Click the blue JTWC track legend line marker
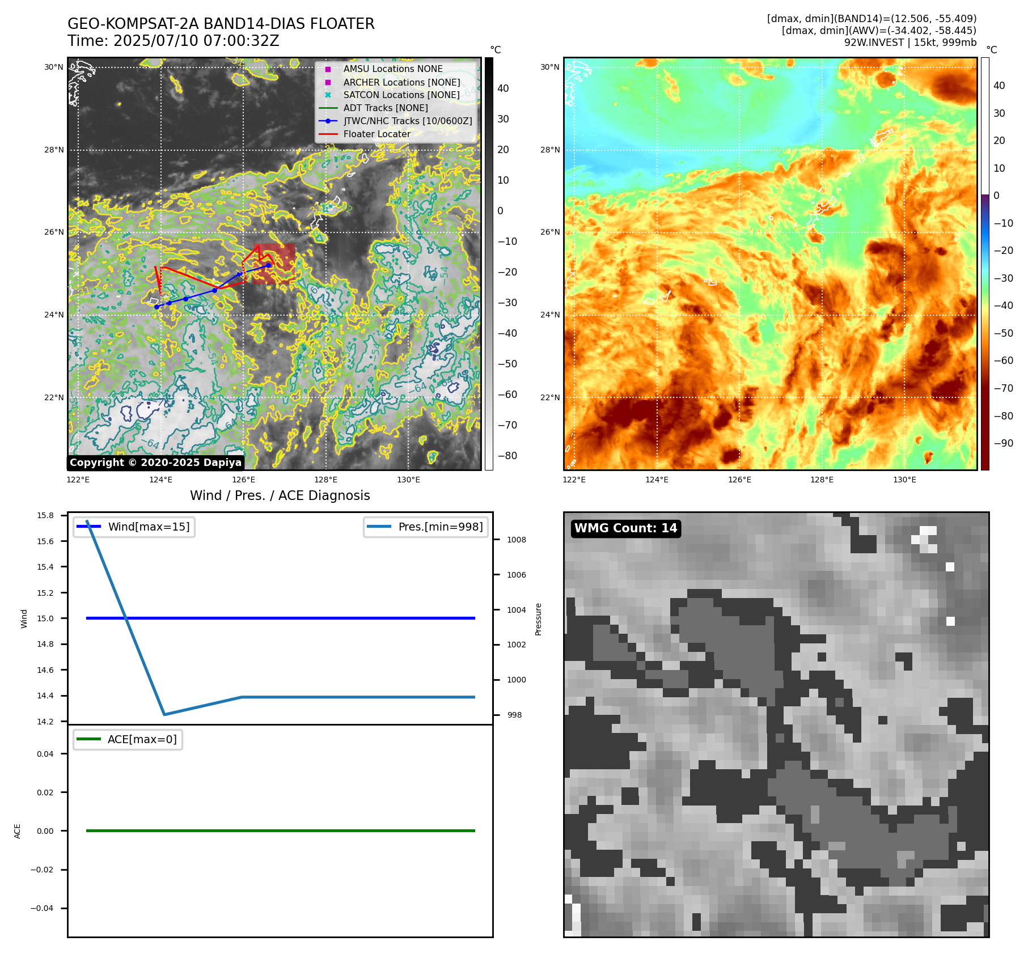The image size is (1028, 958). (328, 121)
